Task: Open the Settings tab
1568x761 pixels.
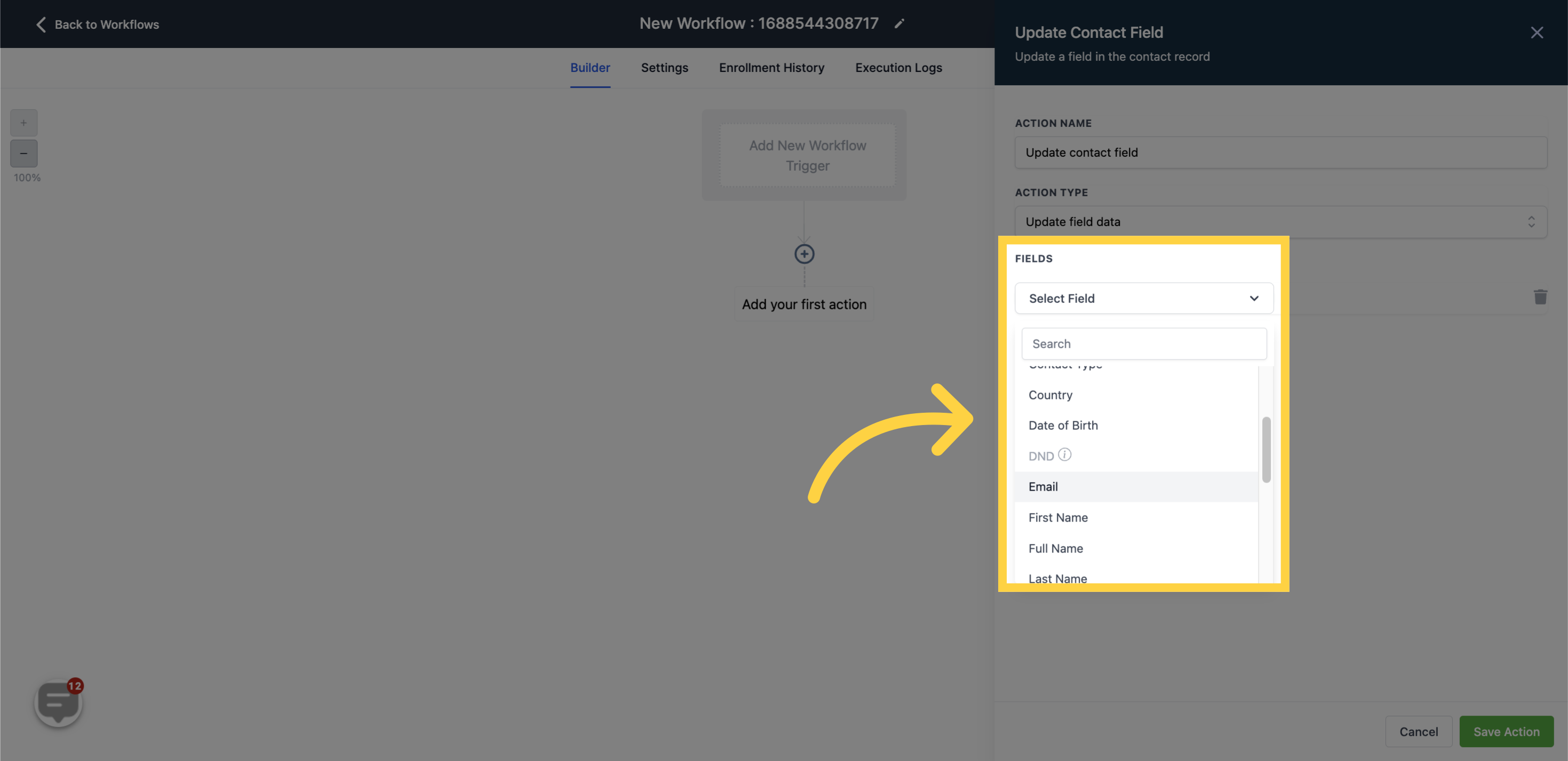Action: 664,68
